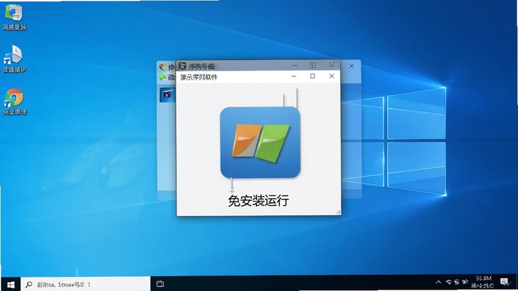Close the rearmost window

tap(352, 66)
